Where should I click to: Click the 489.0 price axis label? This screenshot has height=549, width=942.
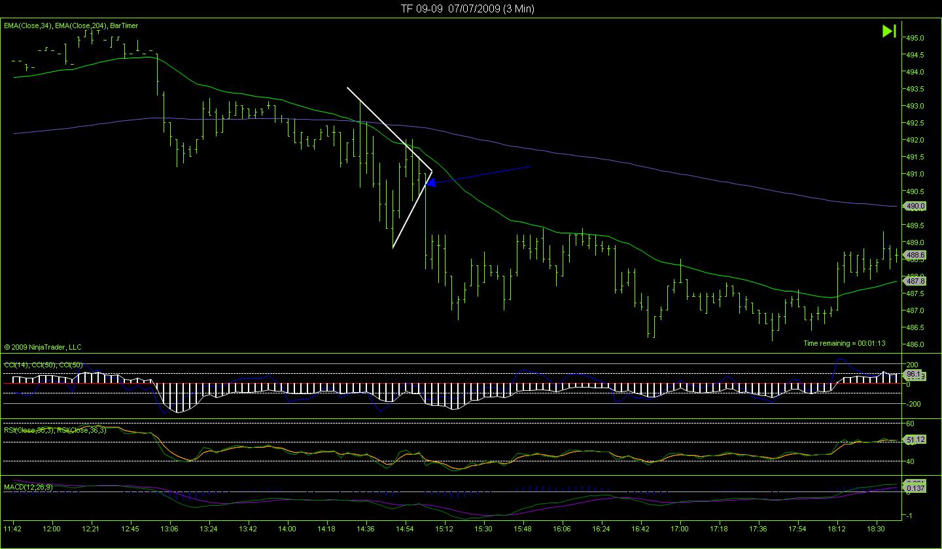click(915, 242)
